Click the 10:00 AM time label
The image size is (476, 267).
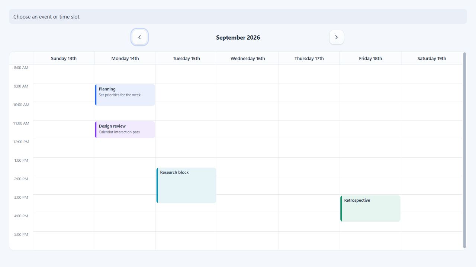point(21,105)
